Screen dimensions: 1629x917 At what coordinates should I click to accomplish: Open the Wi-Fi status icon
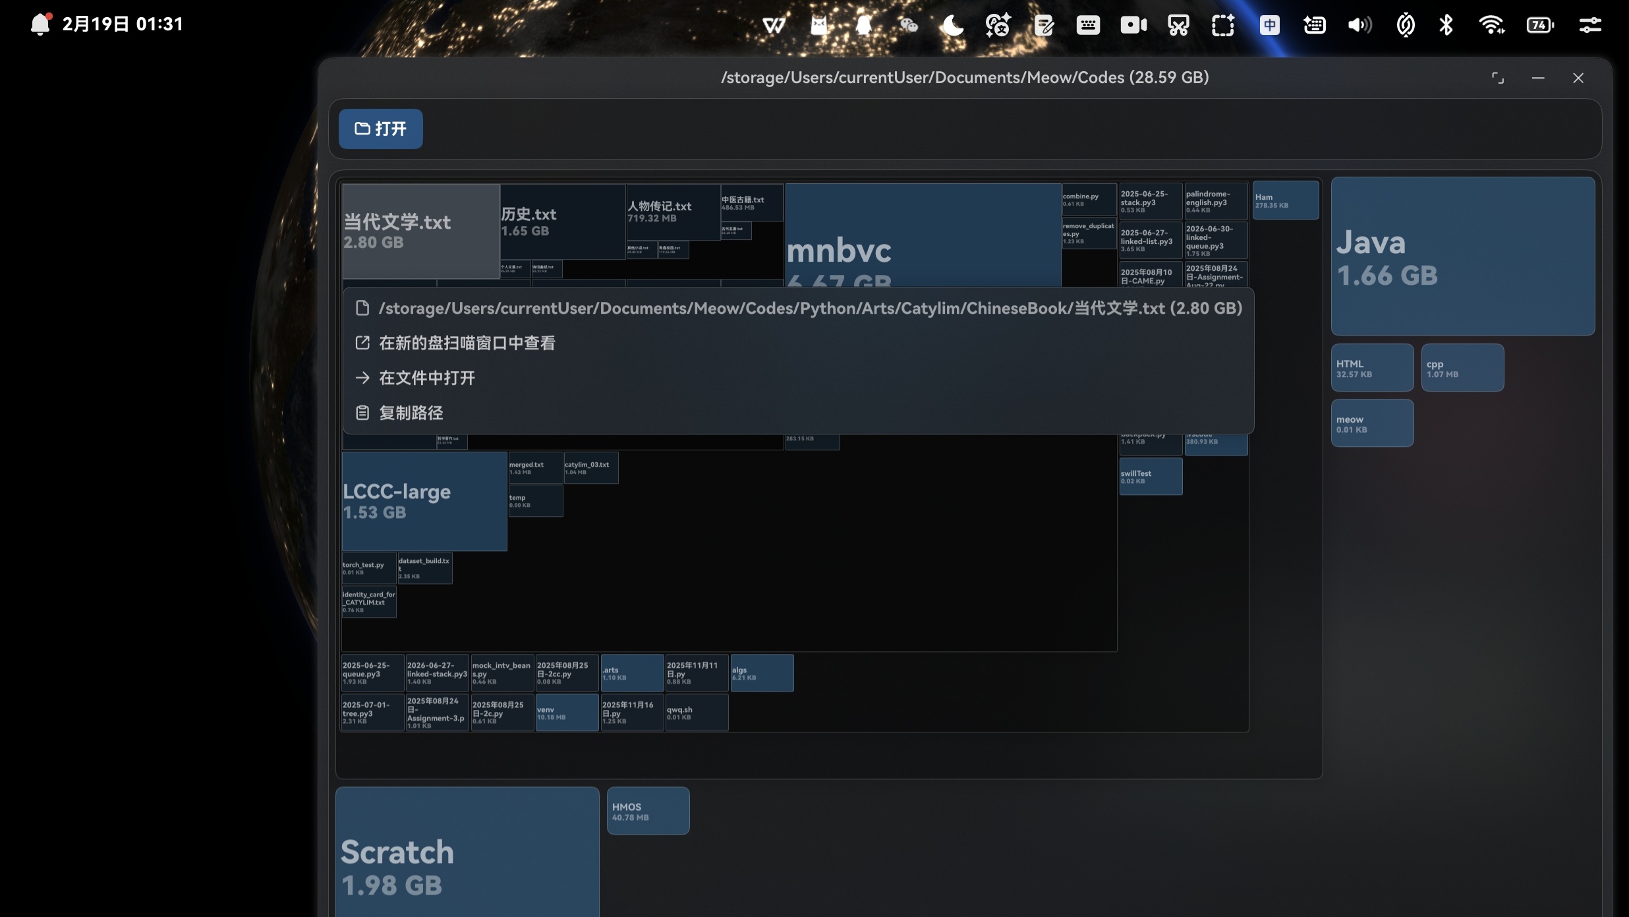coord(1491,25)
